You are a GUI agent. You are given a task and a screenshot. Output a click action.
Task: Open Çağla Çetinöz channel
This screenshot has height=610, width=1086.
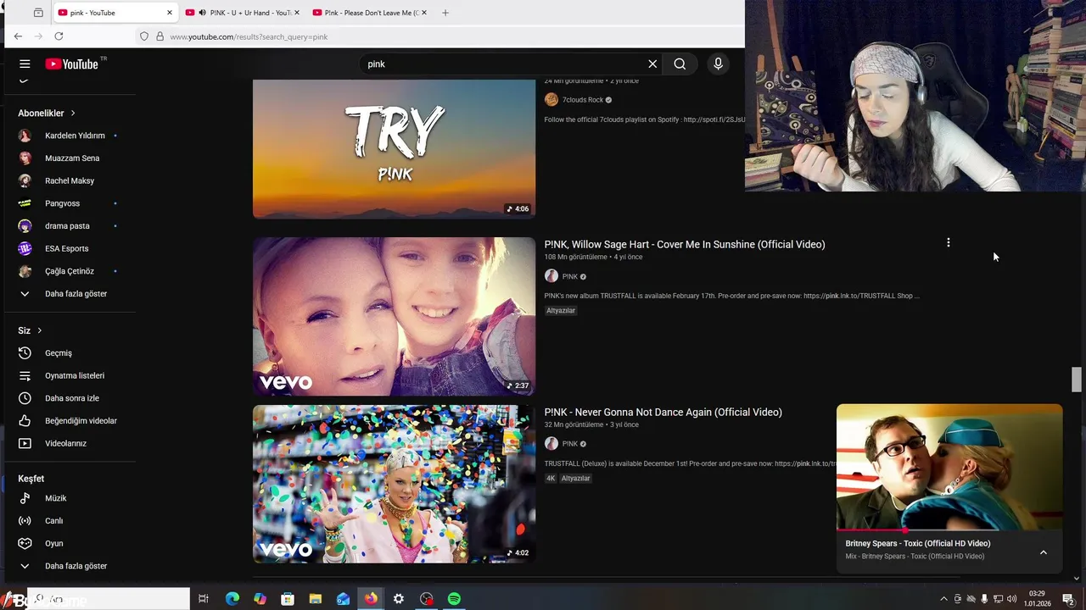(x=68, y=271)
